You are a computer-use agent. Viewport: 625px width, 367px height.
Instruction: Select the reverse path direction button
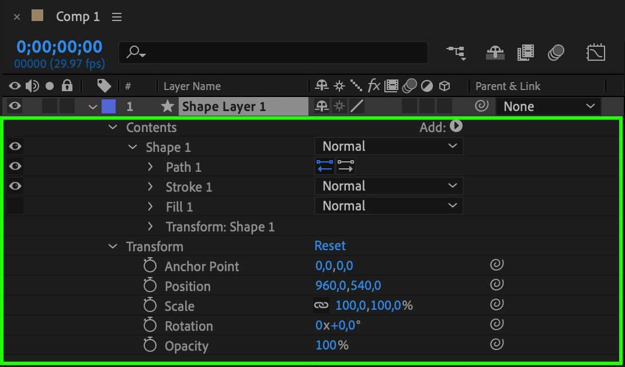coord(325,167)
